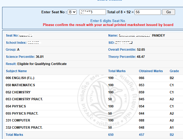Select the 006 ENGLISH (F.L.) subject row

tap(93, 78)
